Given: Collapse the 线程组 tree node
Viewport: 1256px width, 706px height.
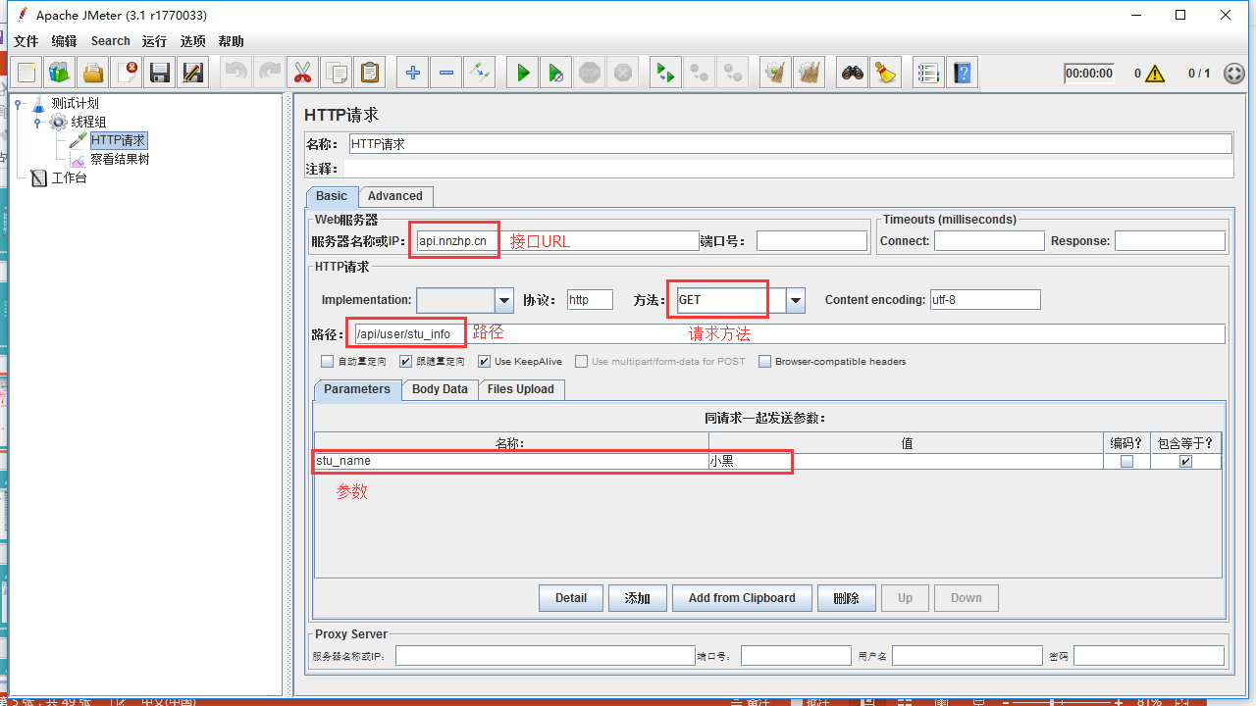Looking at the screenshot, I should (x=38, y=123).
